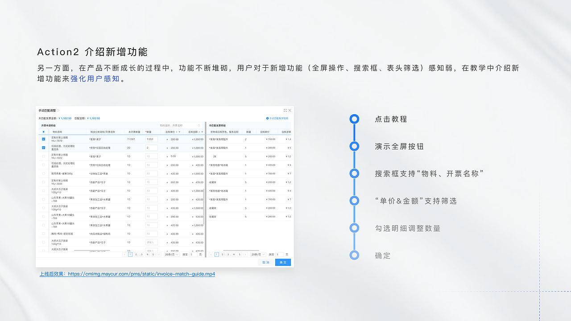Click the 跳至 page number input field
571x321 pixels.
193,254
